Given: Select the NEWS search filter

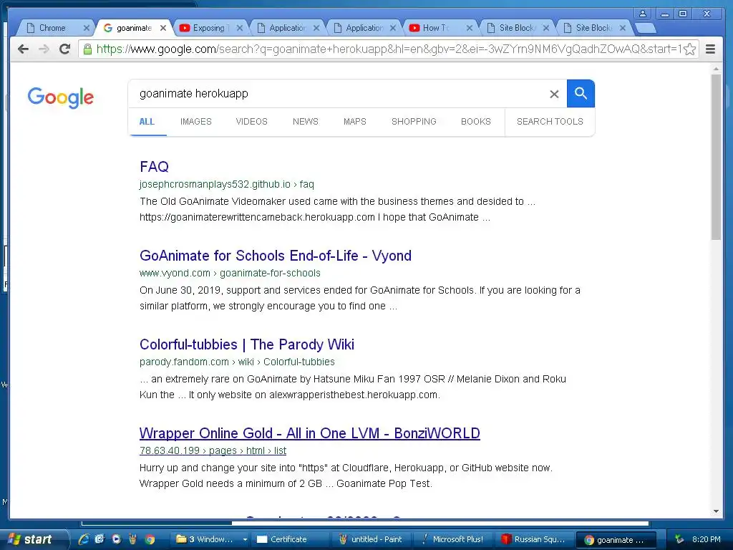Looking at the screenshot, I should (305, 122).
